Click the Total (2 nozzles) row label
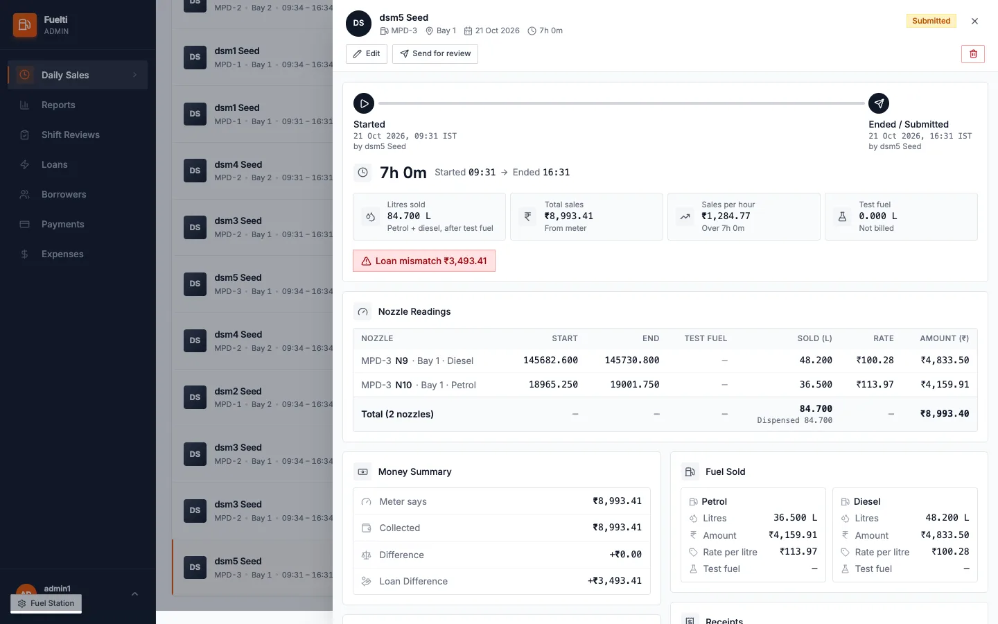 (x=397, y=415)
